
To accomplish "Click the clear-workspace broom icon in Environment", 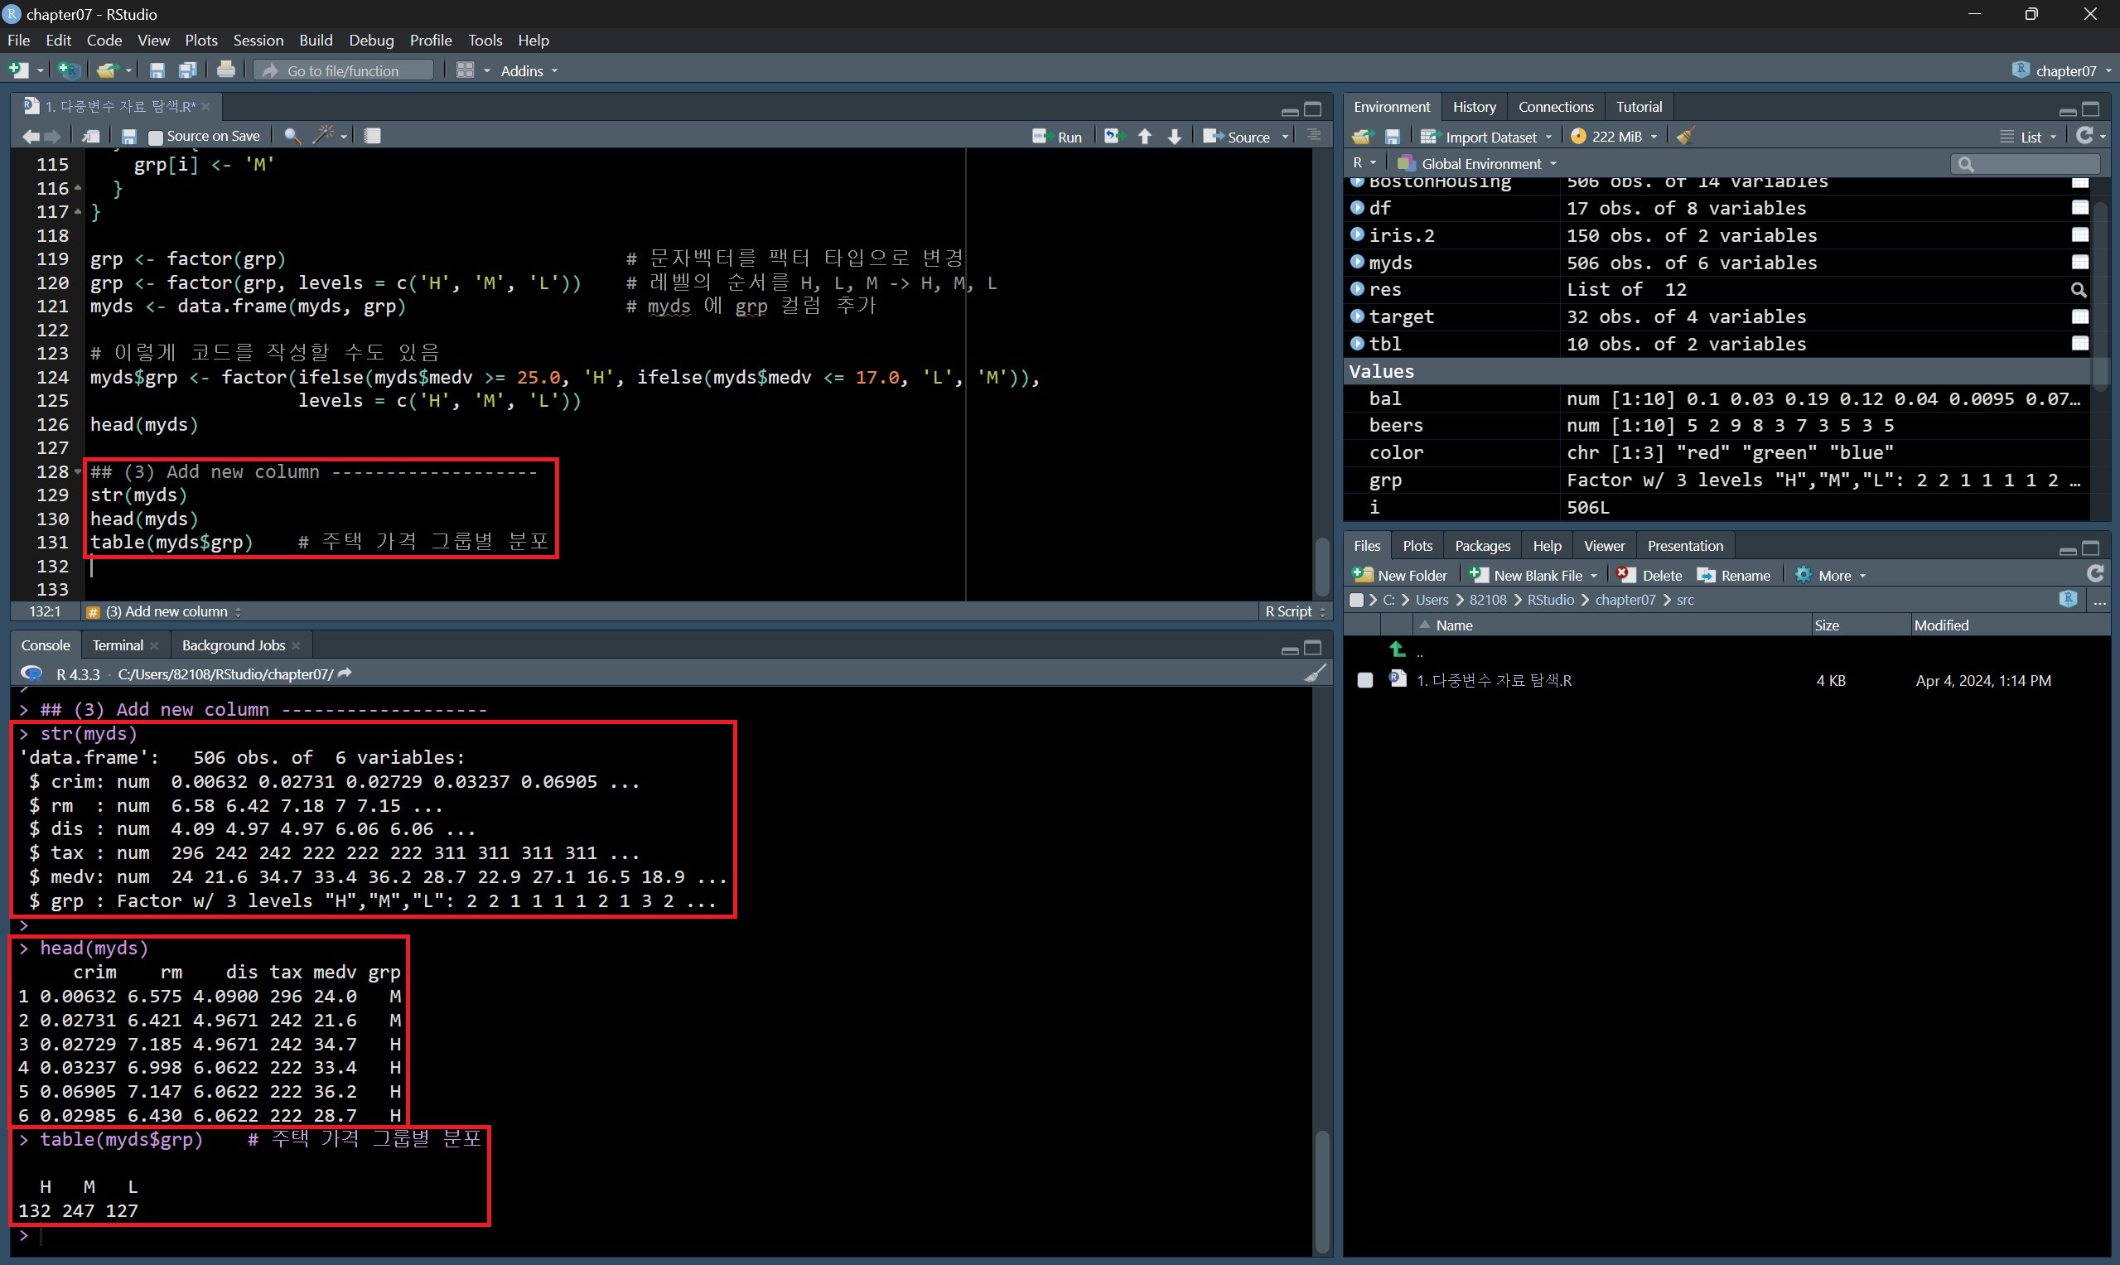I will [x=1685, y=137].
